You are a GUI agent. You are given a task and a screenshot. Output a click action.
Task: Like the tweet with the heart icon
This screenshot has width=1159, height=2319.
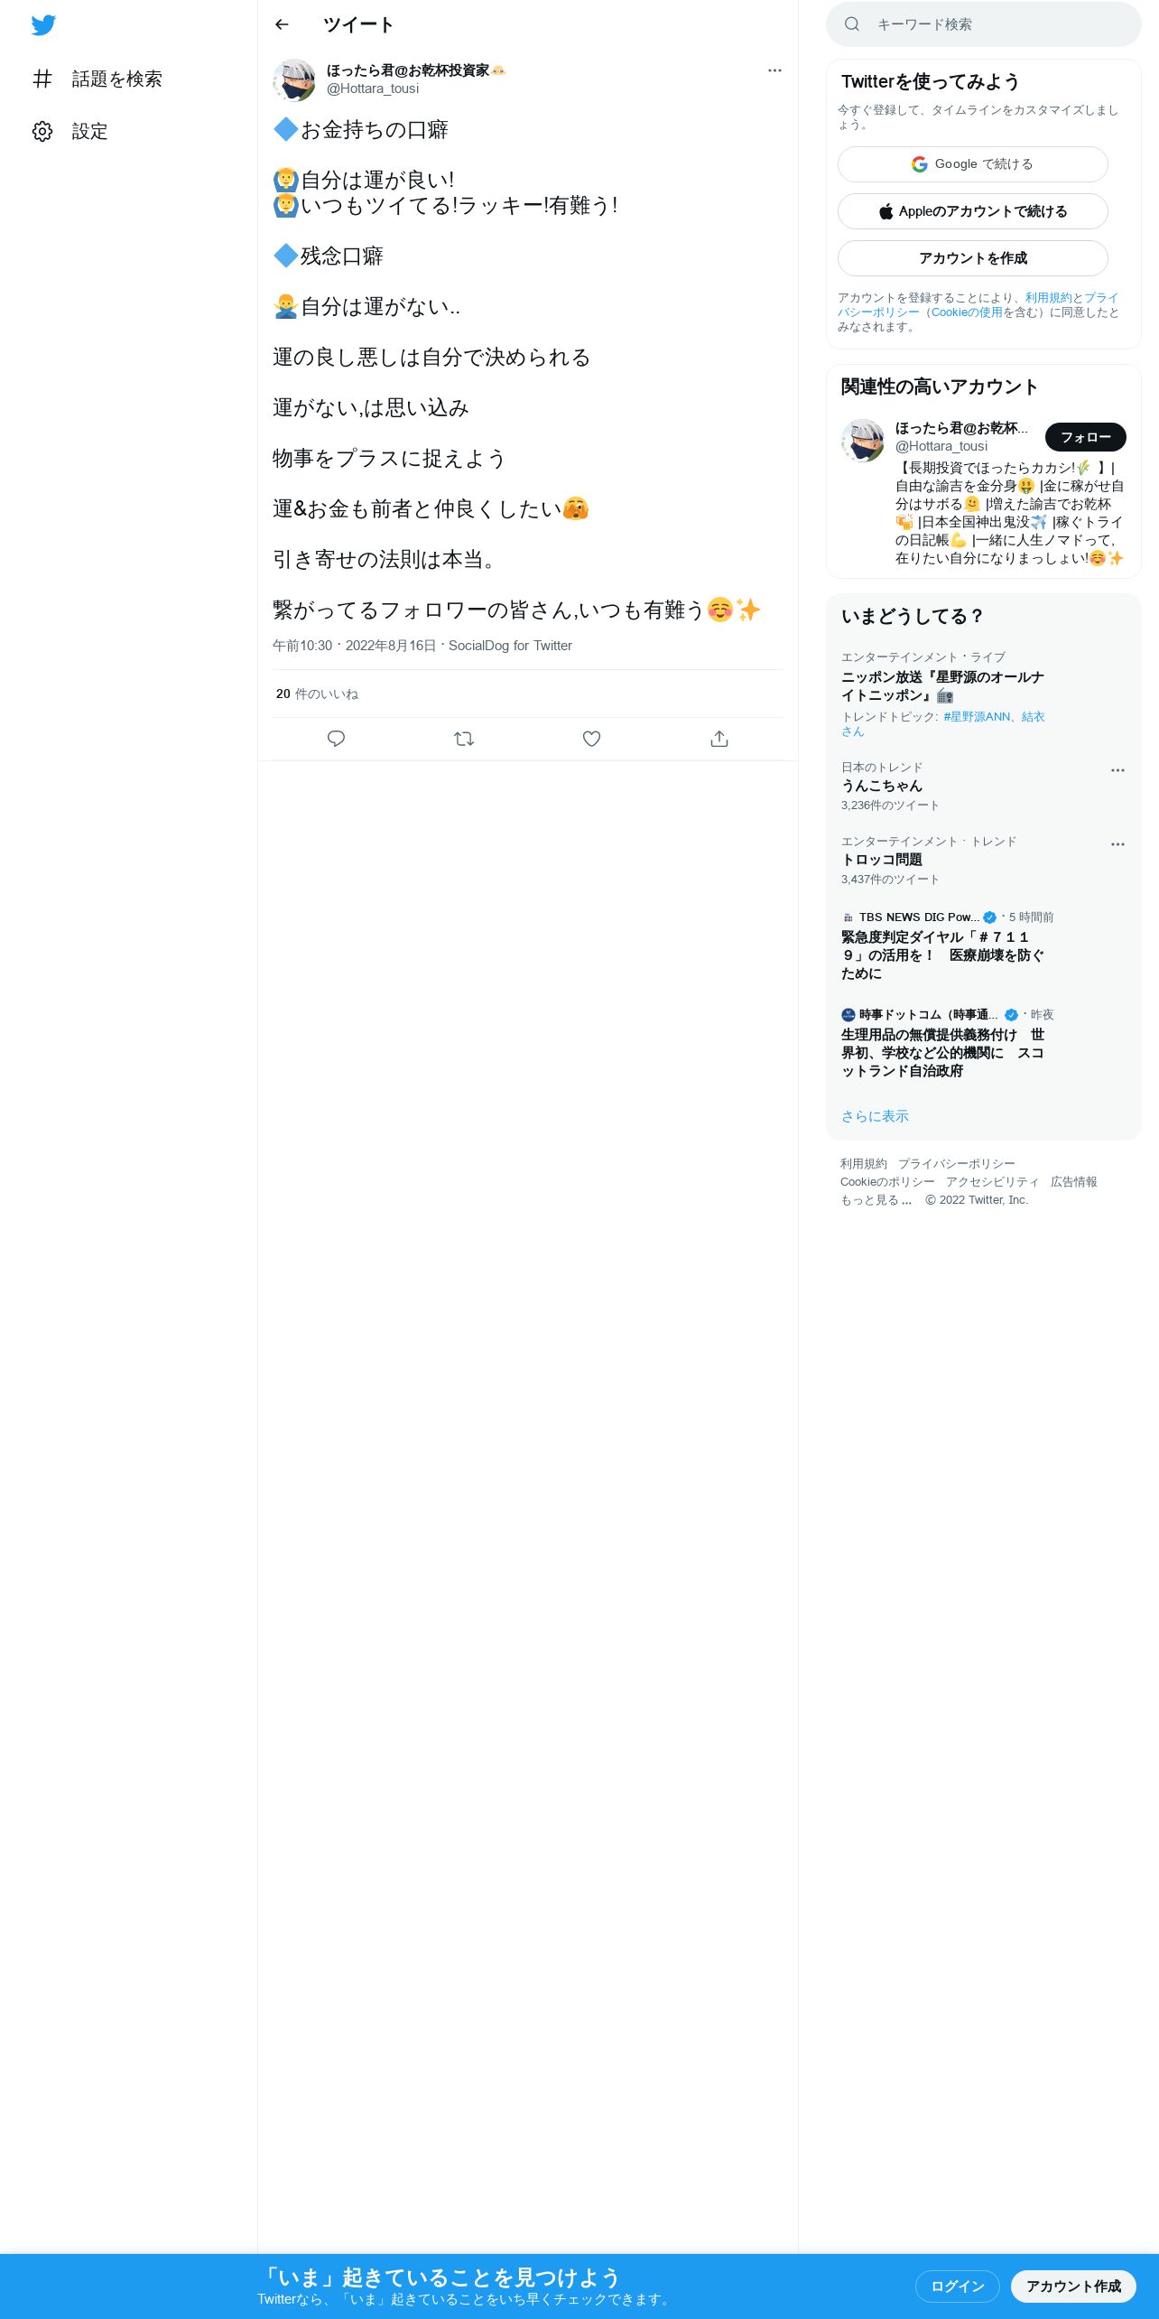tap(591, 739)
